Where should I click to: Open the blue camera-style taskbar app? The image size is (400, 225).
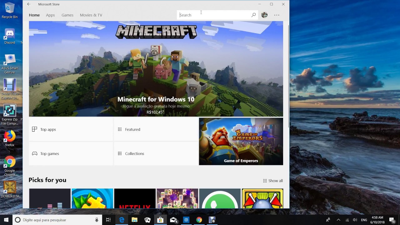186,220
